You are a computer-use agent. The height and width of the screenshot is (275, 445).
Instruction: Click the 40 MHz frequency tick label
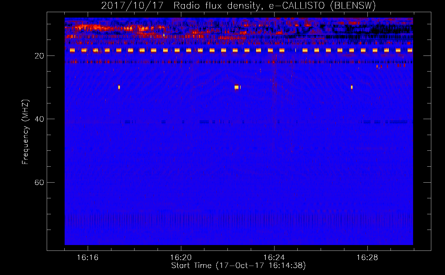pyautogui.click(x=39, y=119)
